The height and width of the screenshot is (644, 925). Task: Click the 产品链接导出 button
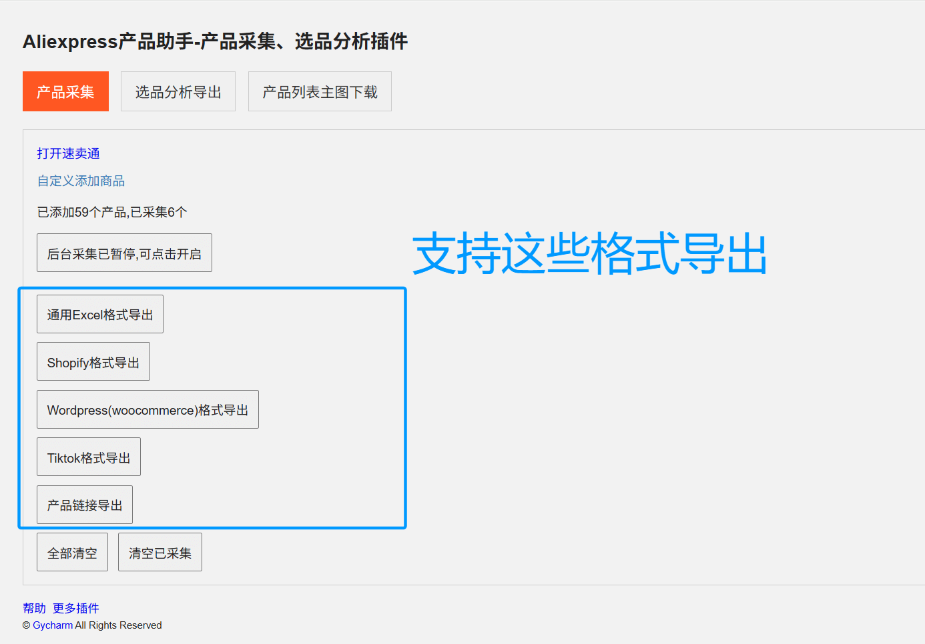85,505
